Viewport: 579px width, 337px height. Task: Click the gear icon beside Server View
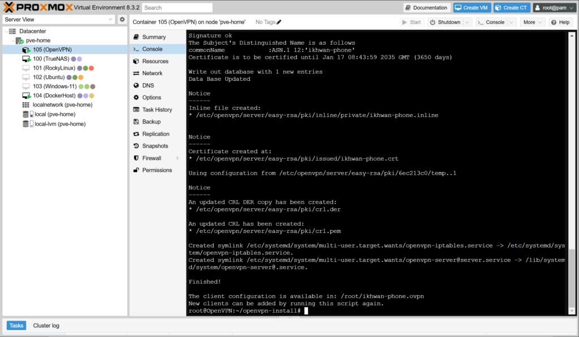122,19
